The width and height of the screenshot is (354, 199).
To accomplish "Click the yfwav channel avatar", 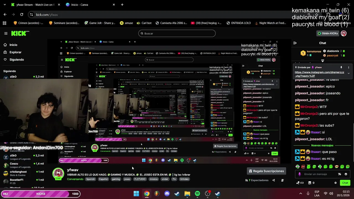I will [x=58, y=174].
